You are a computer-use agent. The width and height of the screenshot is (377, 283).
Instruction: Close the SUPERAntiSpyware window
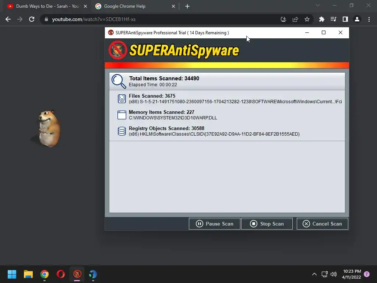pyautogui.click(x=341, y=32)
